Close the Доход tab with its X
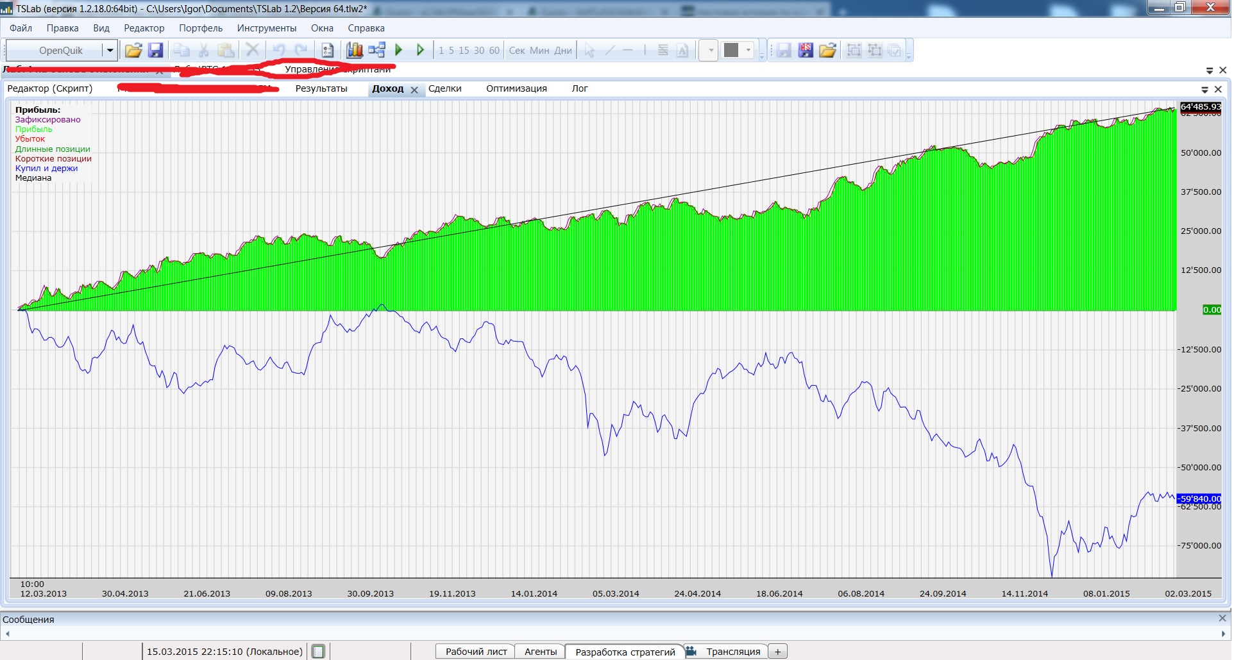The image size is (1234, 660). coord(414,90)
